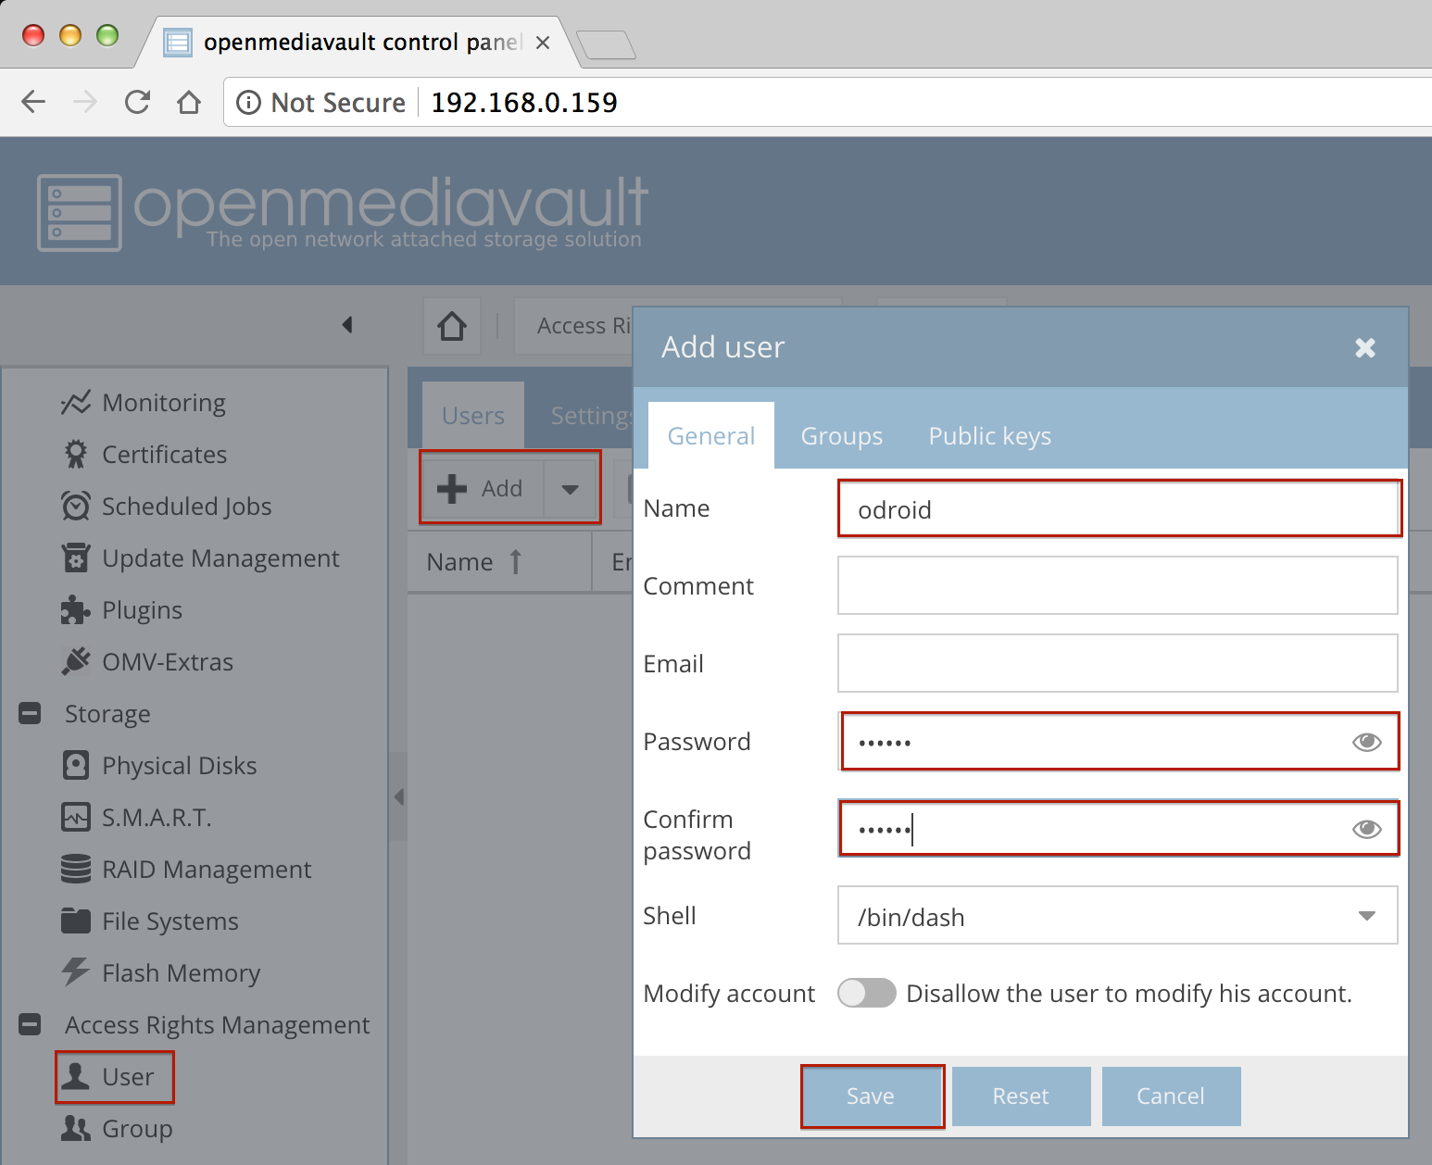
Task: Go back in the browser
Action: click(x=33, y=102)
